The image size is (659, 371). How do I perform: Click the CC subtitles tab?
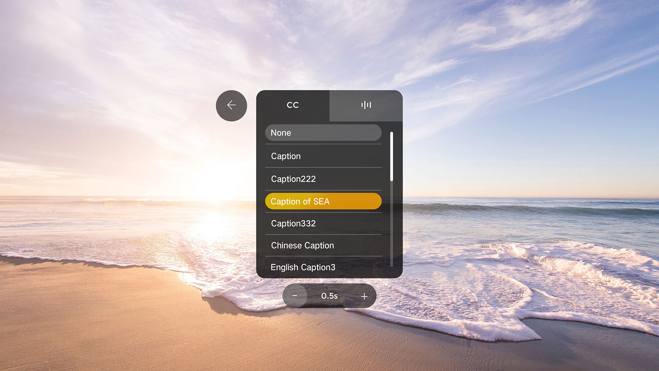pyautogui.click(x=293, y=105)
